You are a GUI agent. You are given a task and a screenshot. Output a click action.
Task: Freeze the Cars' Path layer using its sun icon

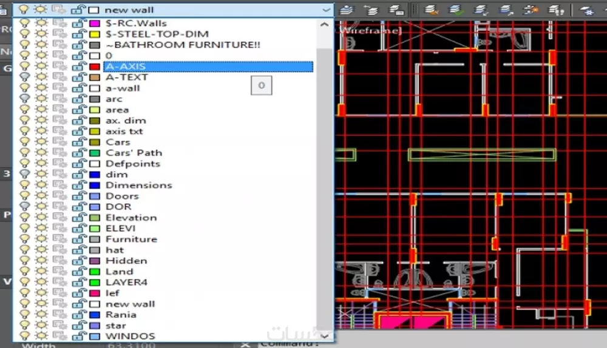click(41, 153)
